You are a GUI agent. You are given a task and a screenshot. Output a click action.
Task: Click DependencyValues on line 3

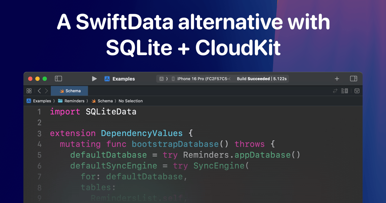tap(142, 133)
